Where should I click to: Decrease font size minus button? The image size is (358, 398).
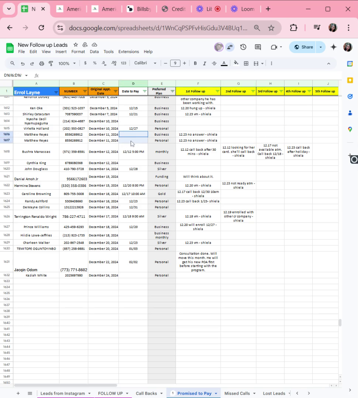click(165, 63)
